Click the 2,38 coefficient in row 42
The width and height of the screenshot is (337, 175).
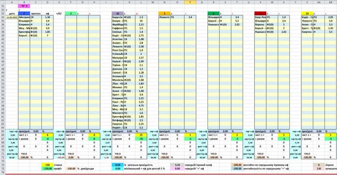141,47
